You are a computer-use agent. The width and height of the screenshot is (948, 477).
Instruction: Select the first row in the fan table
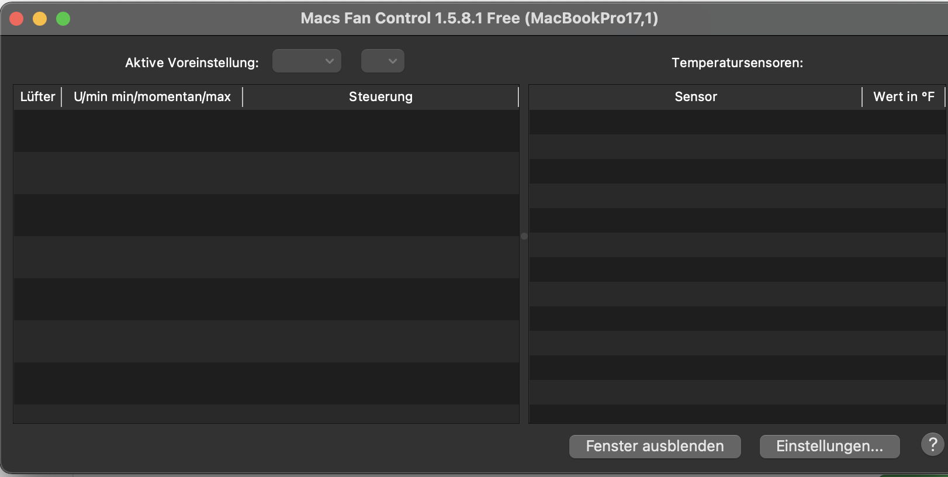point(266,131)
